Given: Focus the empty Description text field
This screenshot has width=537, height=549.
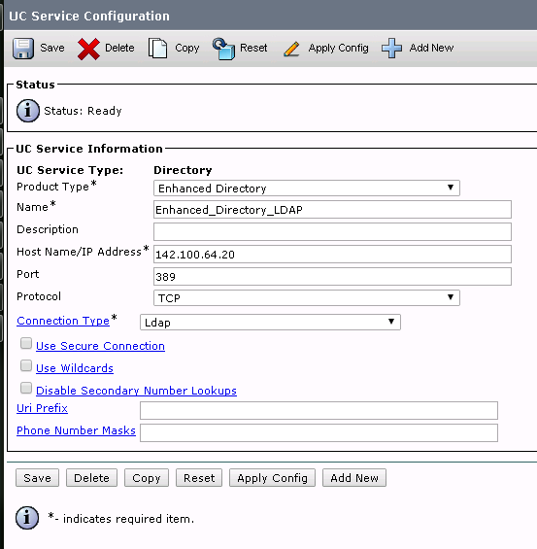Looking at the screenshot, I should pos(332,231).
